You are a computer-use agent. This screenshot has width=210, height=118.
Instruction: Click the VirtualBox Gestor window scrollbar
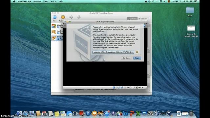point(151,50)
